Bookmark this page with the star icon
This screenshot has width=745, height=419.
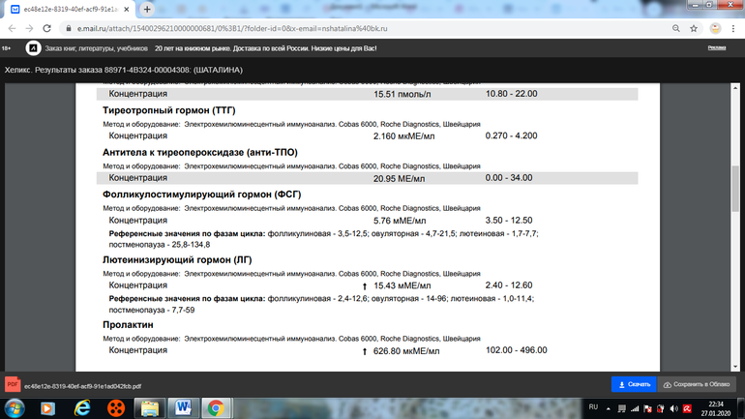pos(693,28)
